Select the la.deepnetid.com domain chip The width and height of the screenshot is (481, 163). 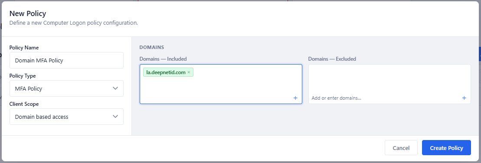166,72
